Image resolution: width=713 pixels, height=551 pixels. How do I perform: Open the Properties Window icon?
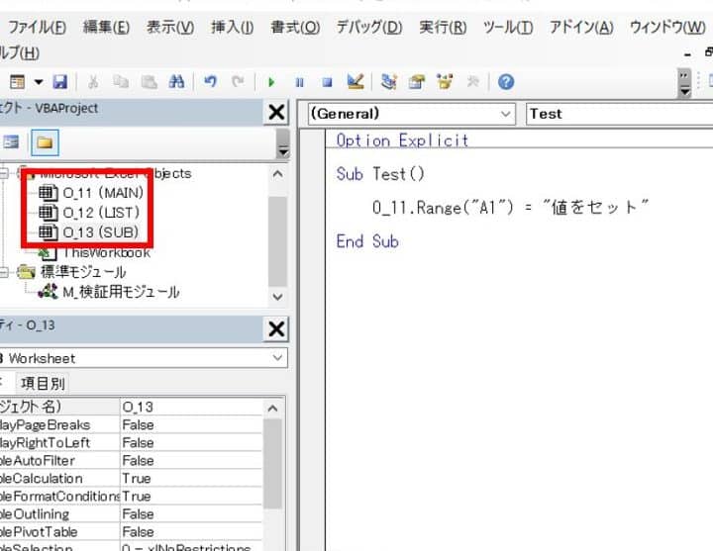point(417,82)
